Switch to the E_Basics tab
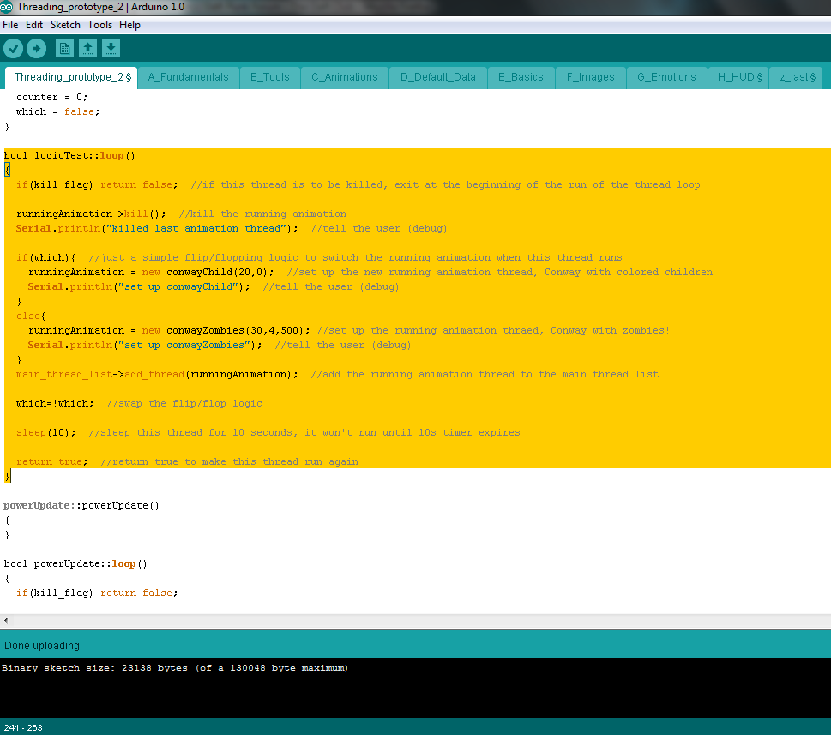Viewport: 831px width, 735px height. point(521,77)
